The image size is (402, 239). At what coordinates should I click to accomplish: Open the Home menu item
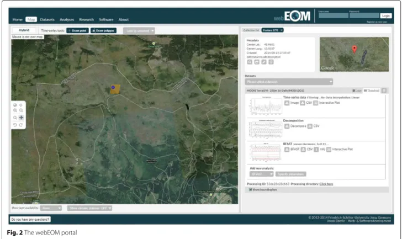pyautogui.click(x=18, y=19)
